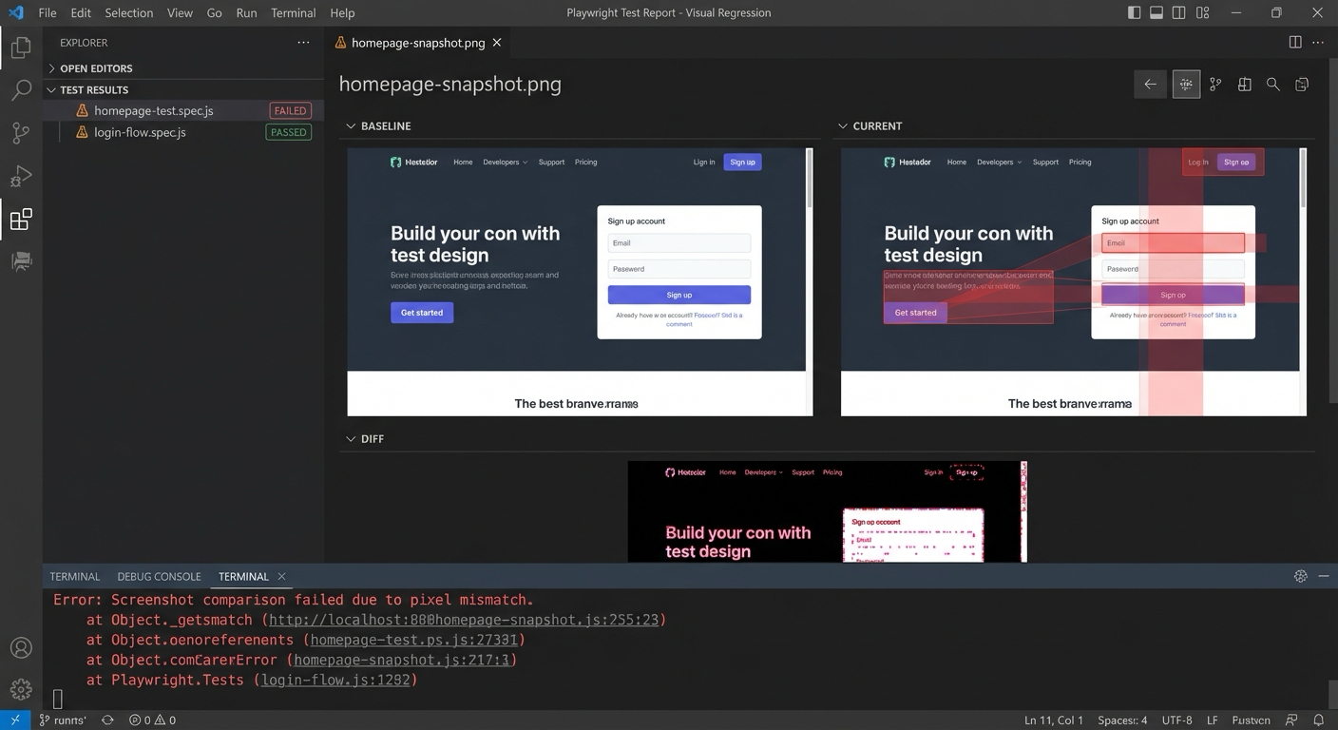Click the Accounts icon above the gear
The image size is (1338, 730).
21,647
